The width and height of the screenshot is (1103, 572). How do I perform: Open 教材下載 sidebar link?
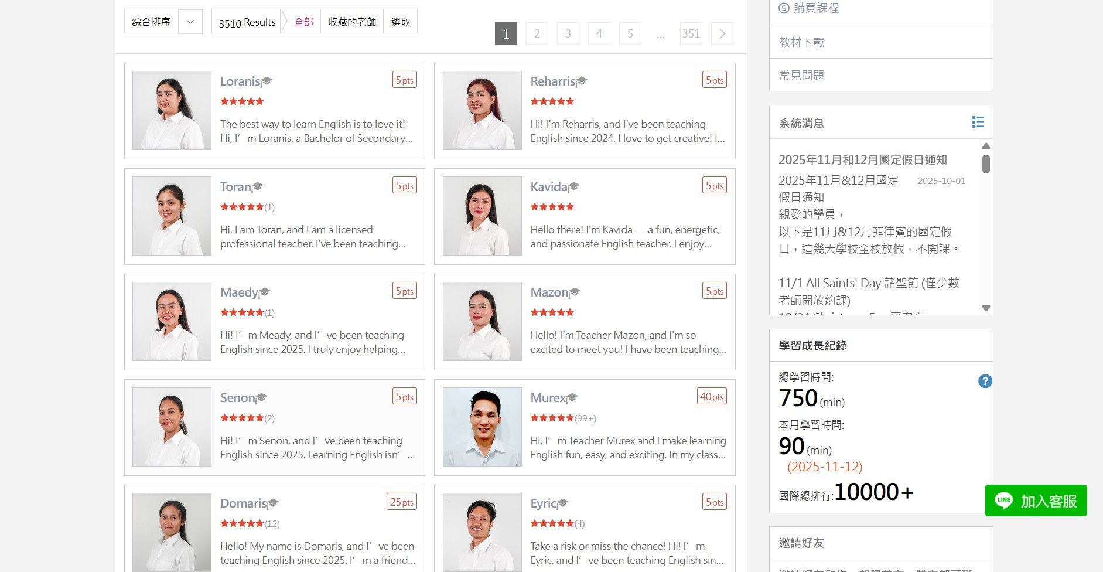[x=801, y=42]
